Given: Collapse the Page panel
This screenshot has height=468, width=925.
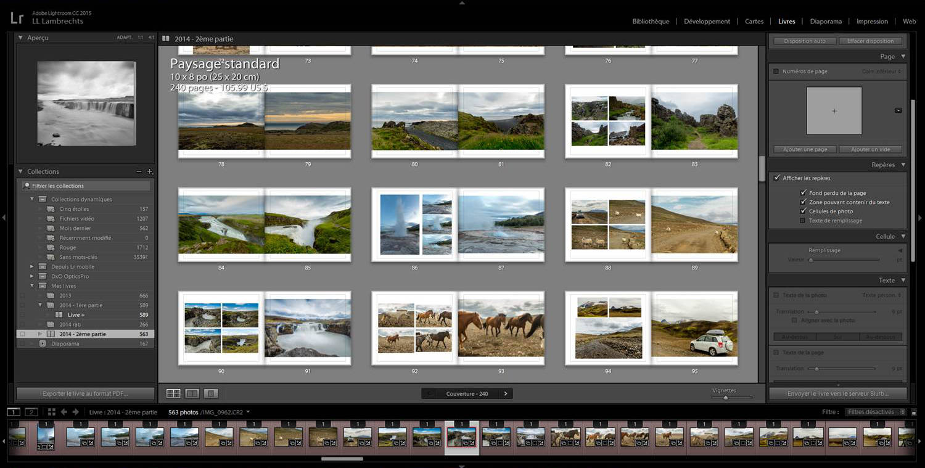Looking at the screenshot, I should [x=903, y=57].
